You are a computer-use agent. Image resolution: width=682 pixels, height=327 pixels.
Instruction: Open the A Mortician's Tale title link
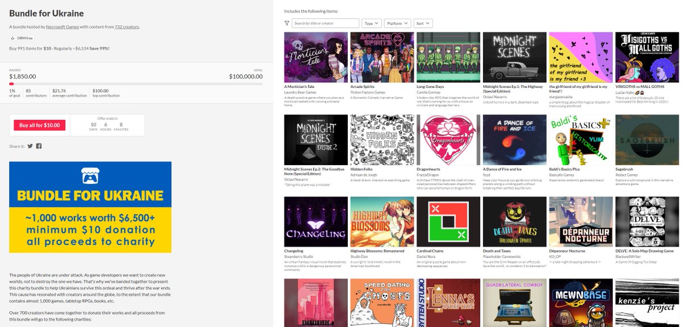(301, 87)
